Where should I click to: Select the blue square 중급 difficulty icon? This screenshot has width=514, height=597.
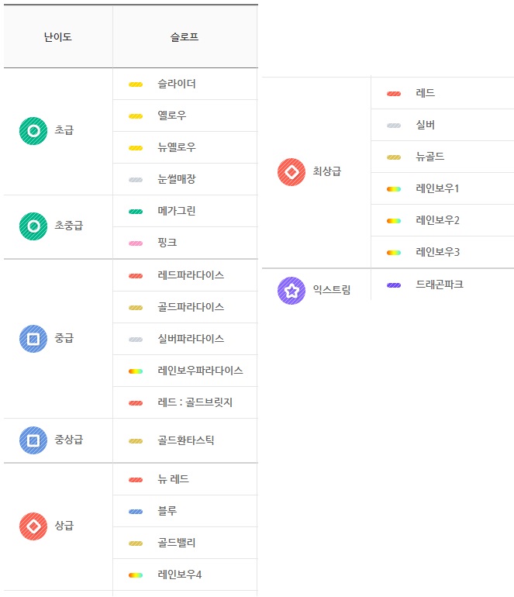tap(33, 339)
